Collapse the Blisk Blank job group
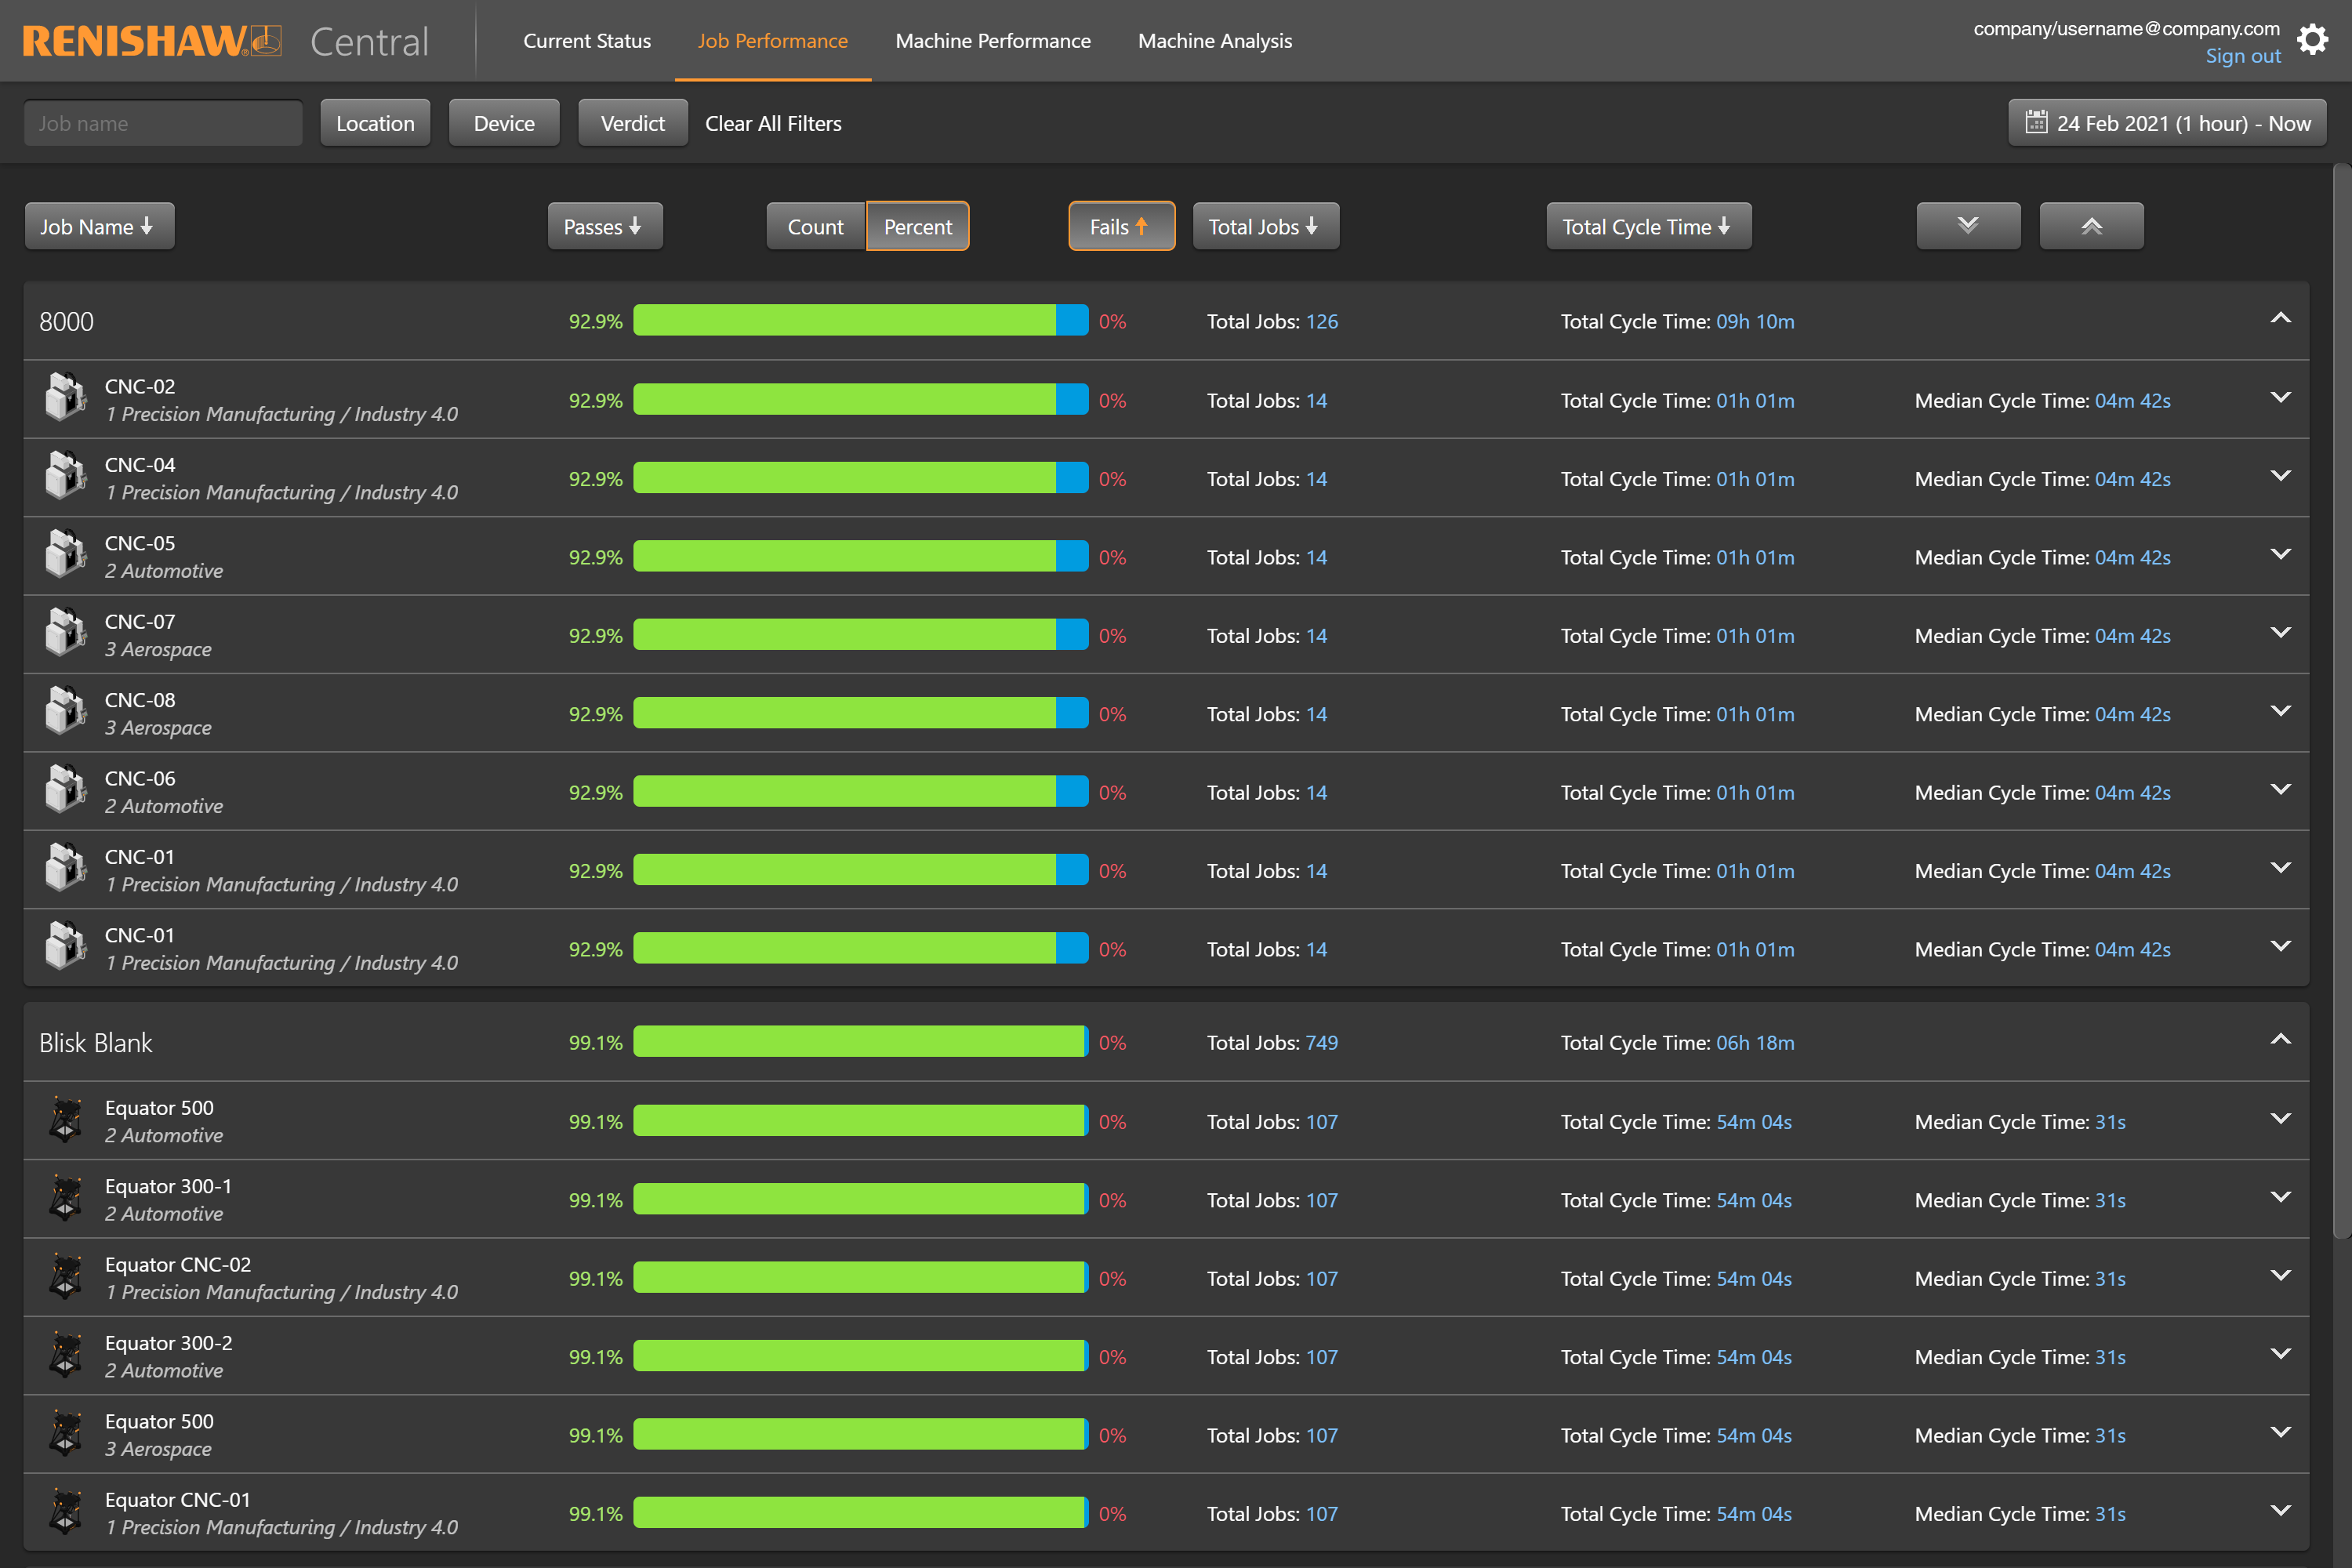The image size is (2352, 1568). point(2279,1039)
